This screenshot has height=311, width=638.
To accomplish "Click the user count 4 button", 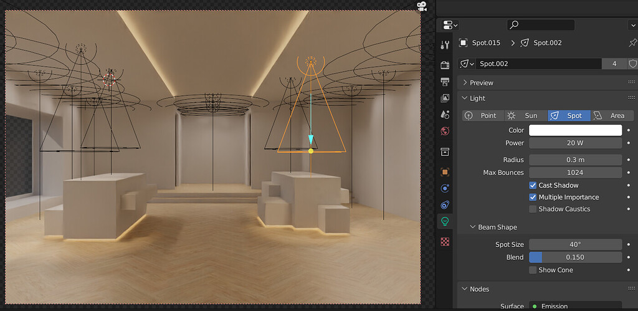I will [x=614, y=64].
